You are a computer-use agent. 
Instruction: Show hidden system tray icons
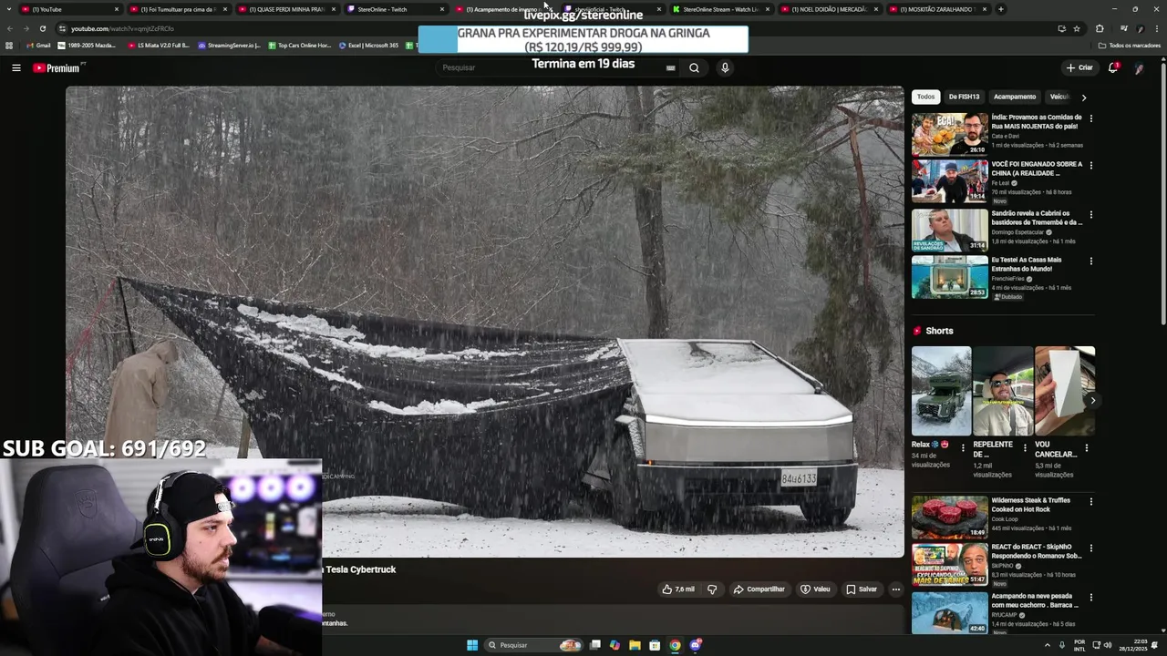[x=1047, y=645]
